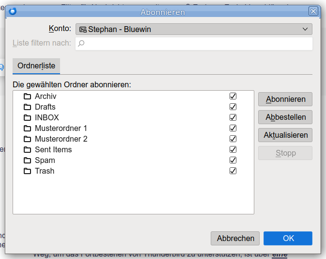Click the Thunderbird icon in title bar

13,11
